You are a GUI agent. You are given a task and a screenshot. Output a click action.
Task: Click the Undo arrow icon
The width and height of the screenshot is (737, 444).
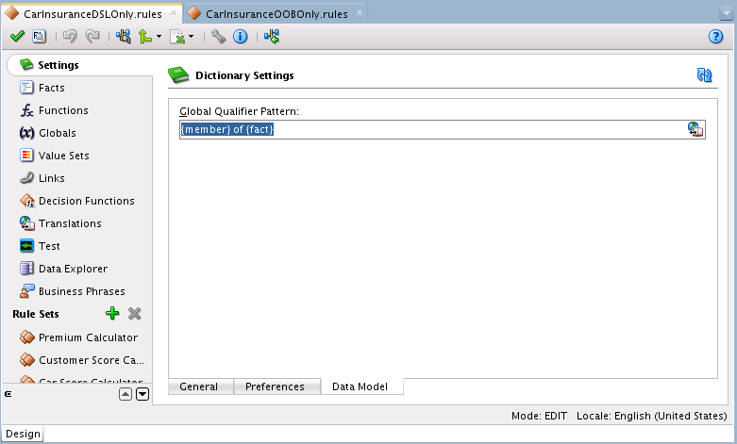point(70,36)
